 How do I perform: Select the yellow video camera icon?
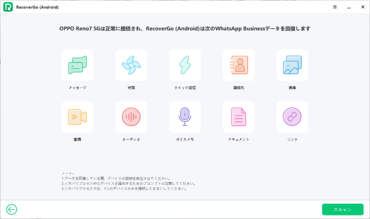pos(77,117)
